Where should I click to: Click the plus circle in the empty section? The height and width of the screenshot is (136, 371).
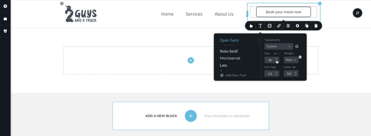[x=191, y=60]
